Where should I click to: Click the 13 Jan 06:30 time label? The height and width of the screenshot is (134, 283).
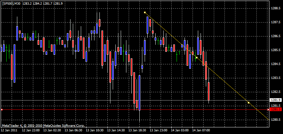[x=73, y=130]
